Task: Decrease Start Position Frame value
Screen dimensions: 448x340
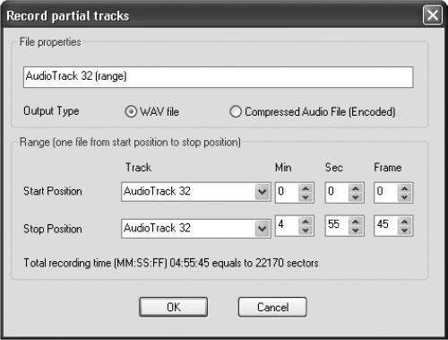Action: [x=405, y=197]
